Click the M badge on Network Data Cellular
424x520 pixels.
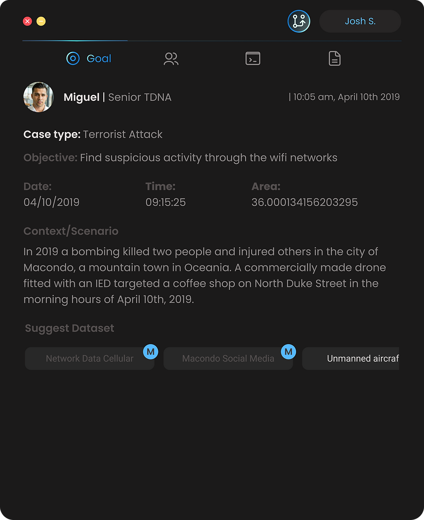151,352
